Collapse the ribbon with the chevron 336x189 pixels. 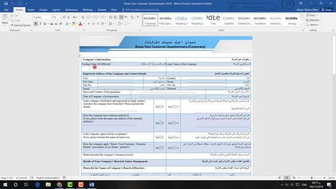point(333,30)
